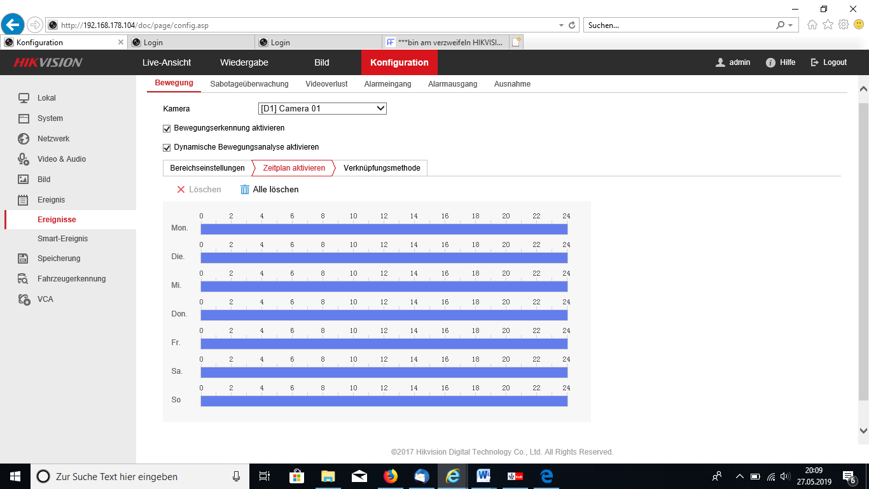Switch to the Sabotageüberwachung tab
This screenshot has height=489, width=869.
click(x=249, y=84)
